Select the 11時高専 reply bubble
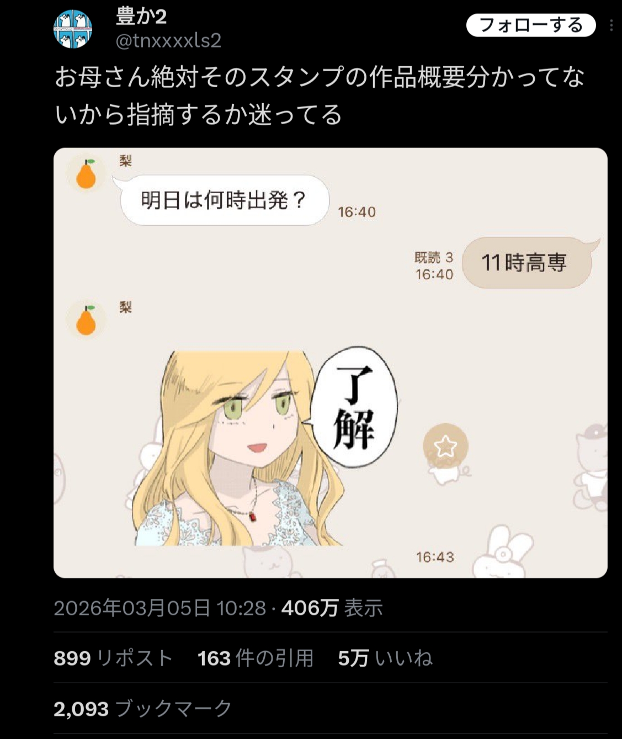Viewport: 622px width, 739px height. (x=528, y=263)
